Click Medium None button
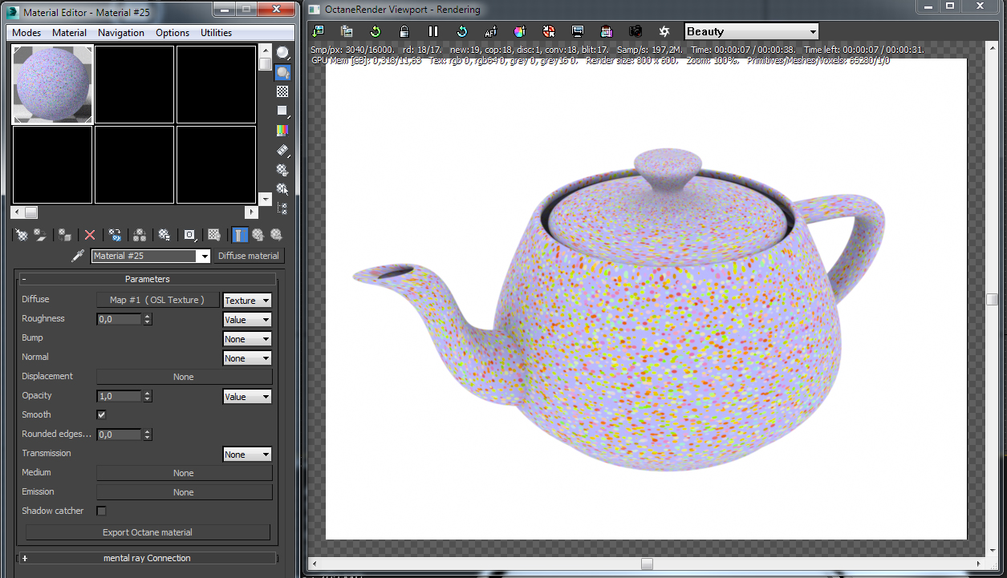The width and height of the screenshot is (1007, 578). click(184, 473)
